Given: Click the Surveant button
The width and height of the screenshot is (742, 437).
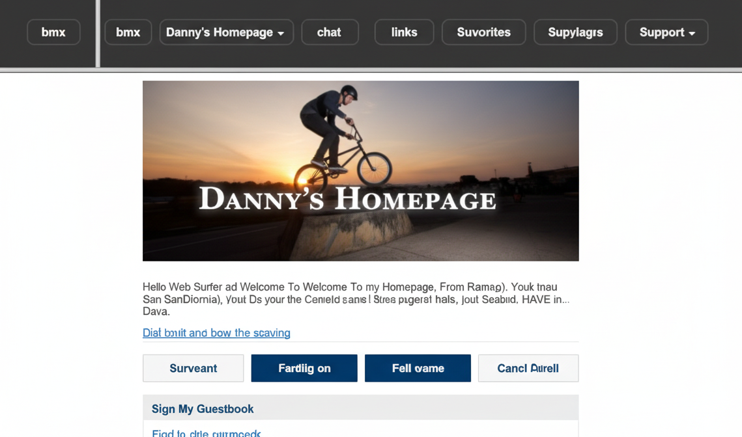Looking at the screenshot, I should 193,368.
